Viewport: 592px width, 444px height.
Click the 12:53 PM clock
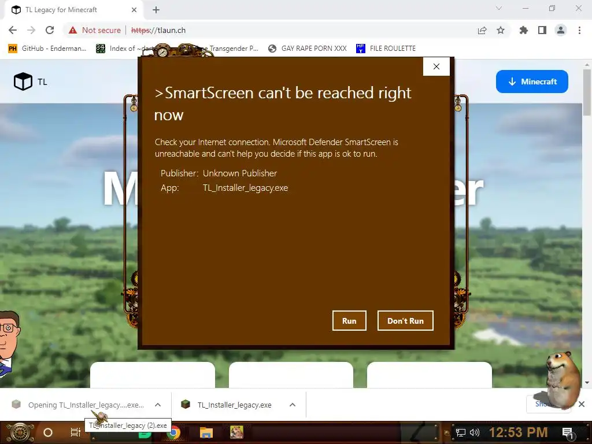[x=518, y=432]
